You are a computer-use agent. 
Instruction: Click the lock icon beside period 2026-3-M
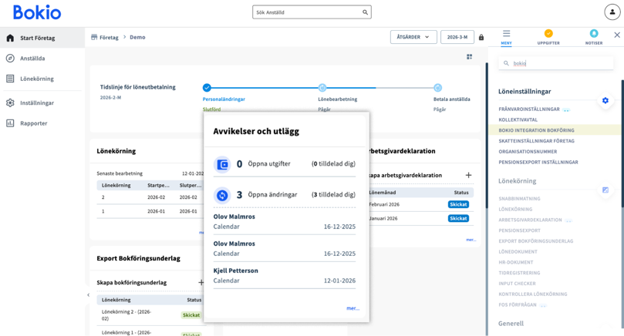click(481, 37)
